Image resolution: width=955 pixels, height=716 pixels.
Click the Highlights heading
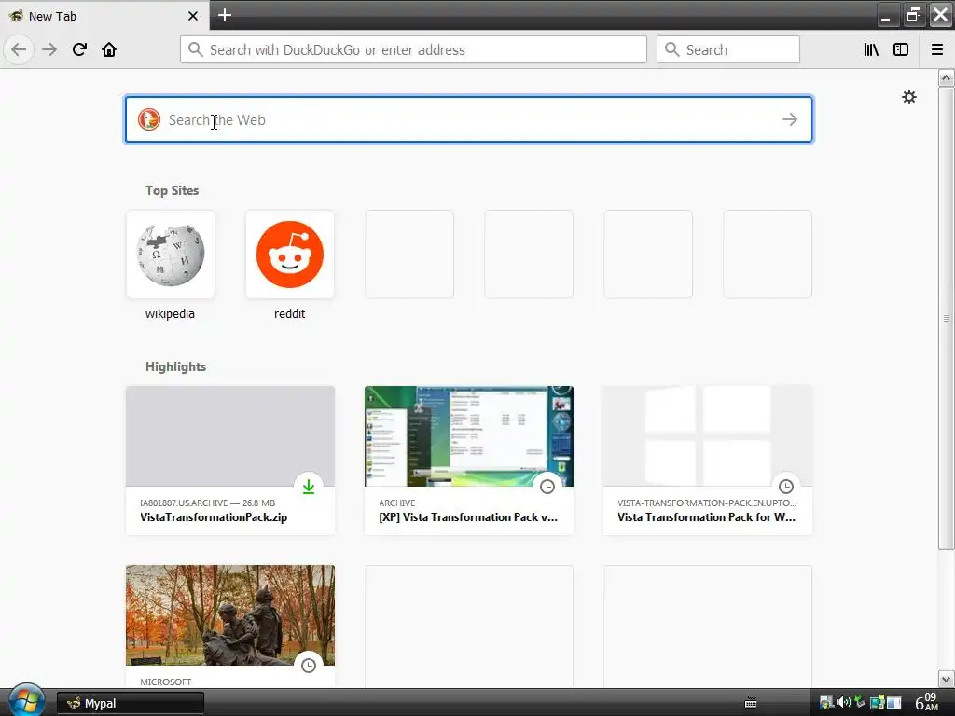[x=175, y=366]
